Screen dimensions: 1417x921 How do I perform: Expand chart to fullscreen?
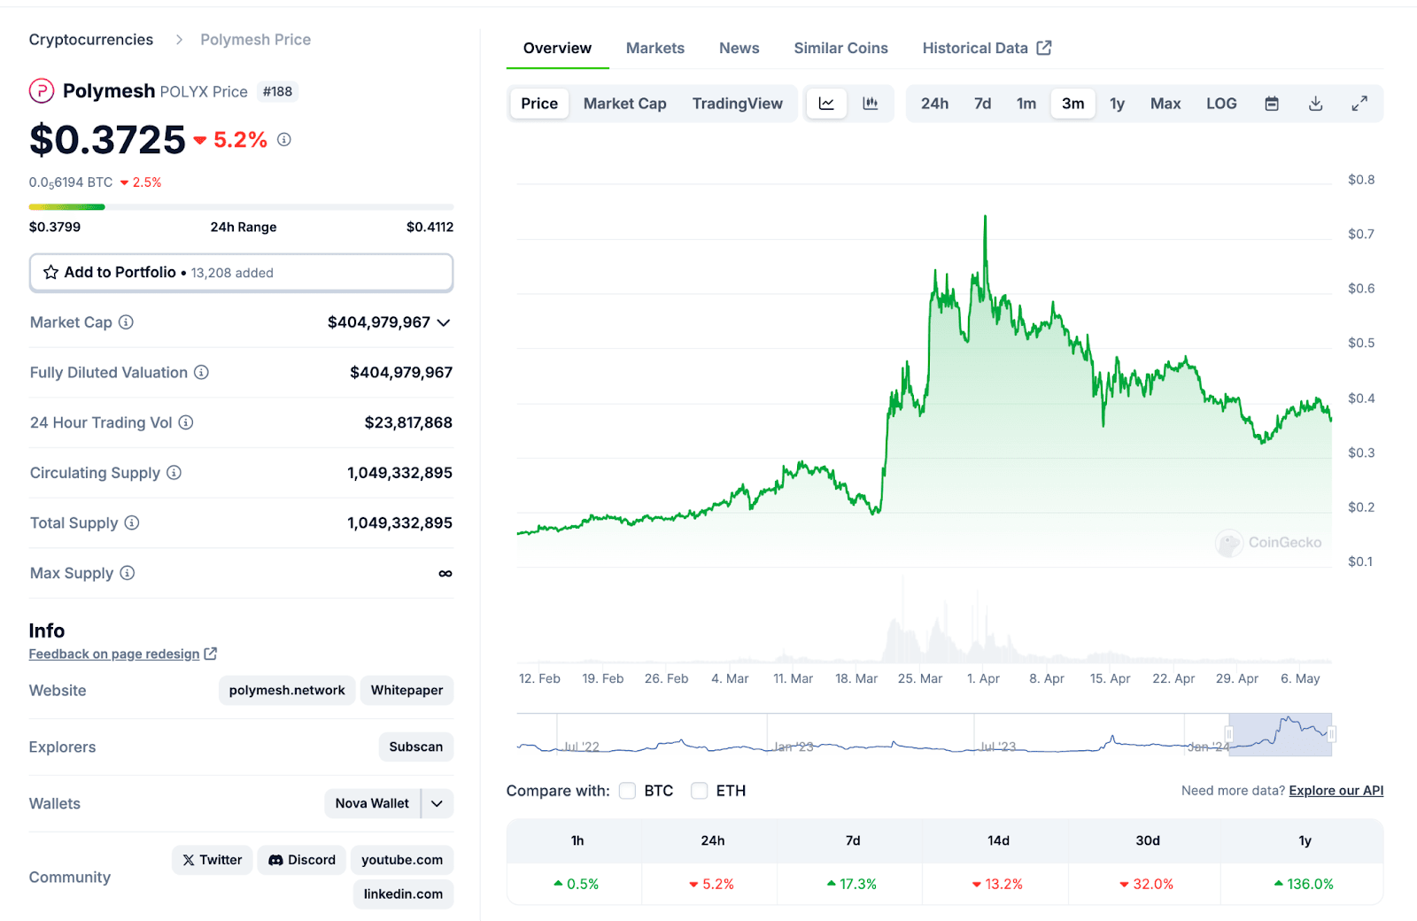(1359, 104)
